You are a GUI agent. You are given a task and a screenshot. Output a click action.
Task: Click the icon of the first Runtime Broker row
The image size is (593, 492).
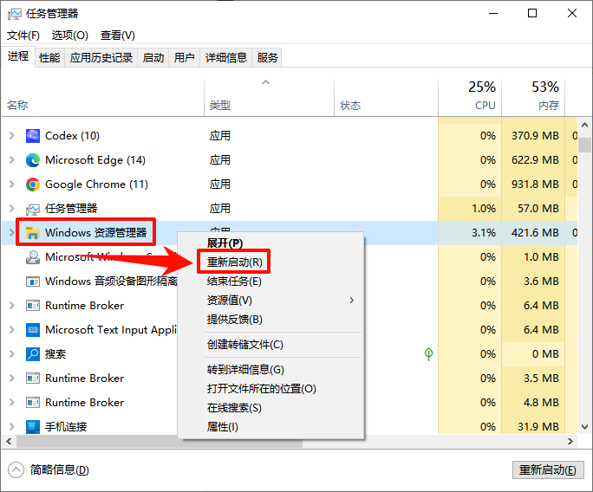(33, 305)
